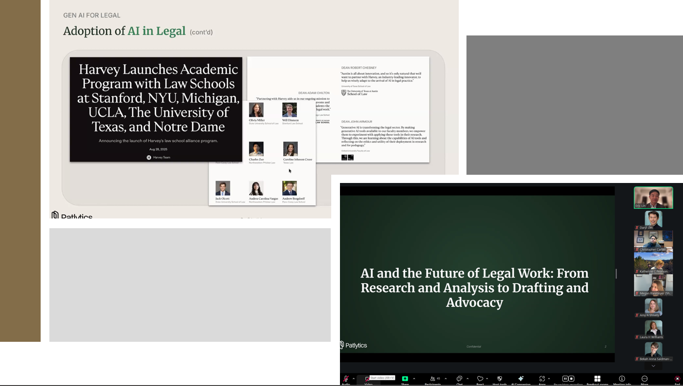Click Jack Olcott's profile photo

pyautogui.click(x=223, y=188)
